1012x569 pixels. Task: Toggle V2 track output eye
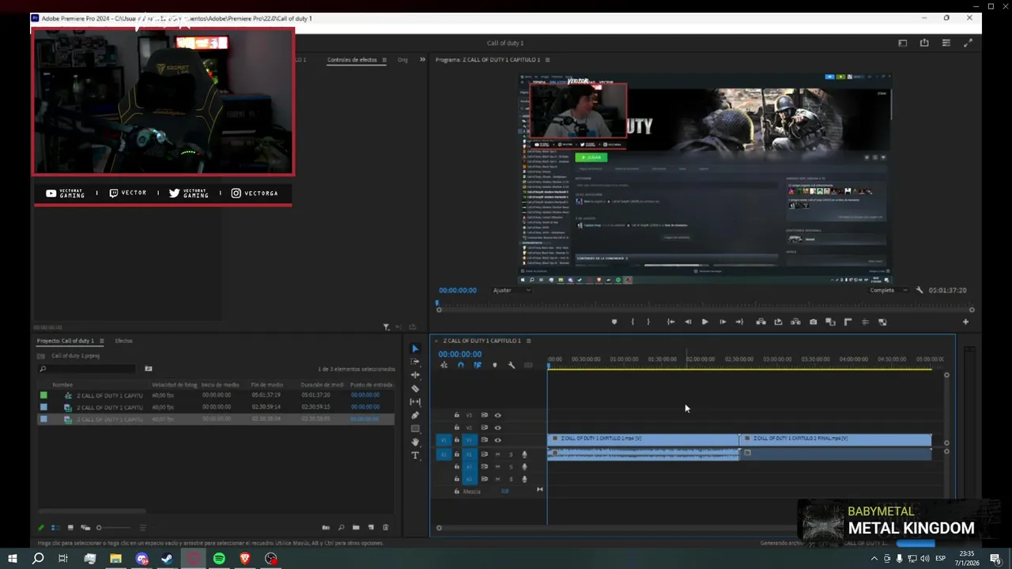497,428
